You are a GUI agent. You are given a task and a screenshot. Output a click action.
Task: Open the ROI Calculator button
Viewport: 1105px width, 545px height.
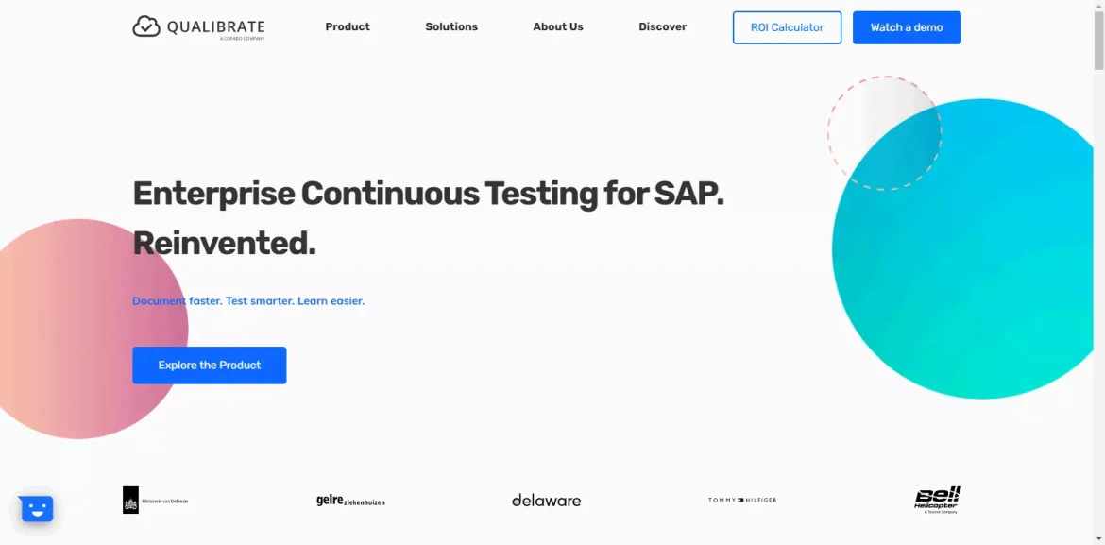[x=787, y=27]
